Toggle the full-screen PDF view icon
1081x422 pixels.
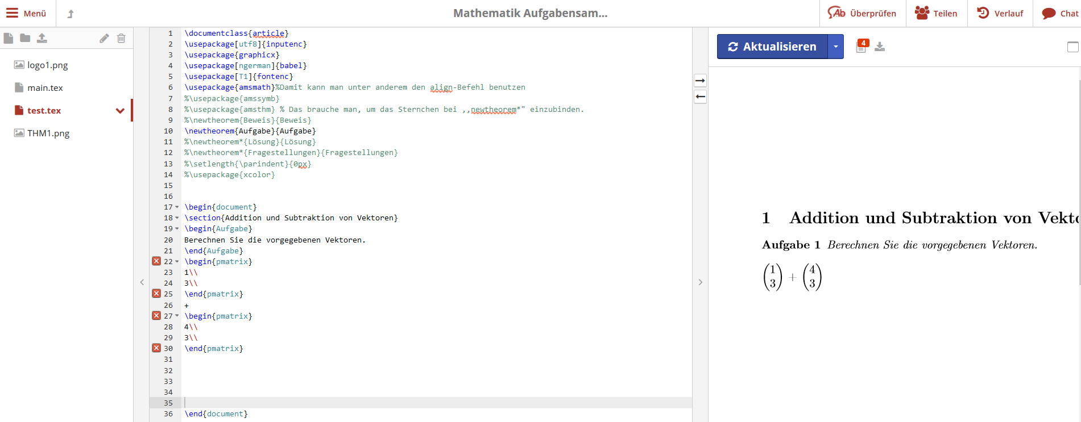(1072, 47)
